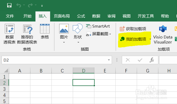Switch to the 视图 tab

coord(127,16)
